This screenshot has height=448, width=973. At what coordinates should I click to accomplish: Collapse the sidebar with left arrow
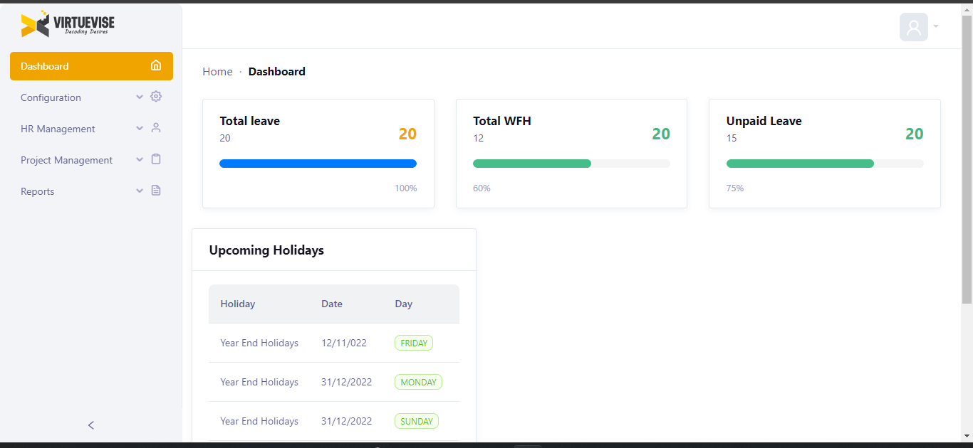[90, 425]
